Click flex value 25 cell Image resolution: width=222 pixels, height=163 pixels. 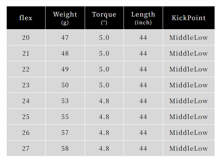click(26, 117)
